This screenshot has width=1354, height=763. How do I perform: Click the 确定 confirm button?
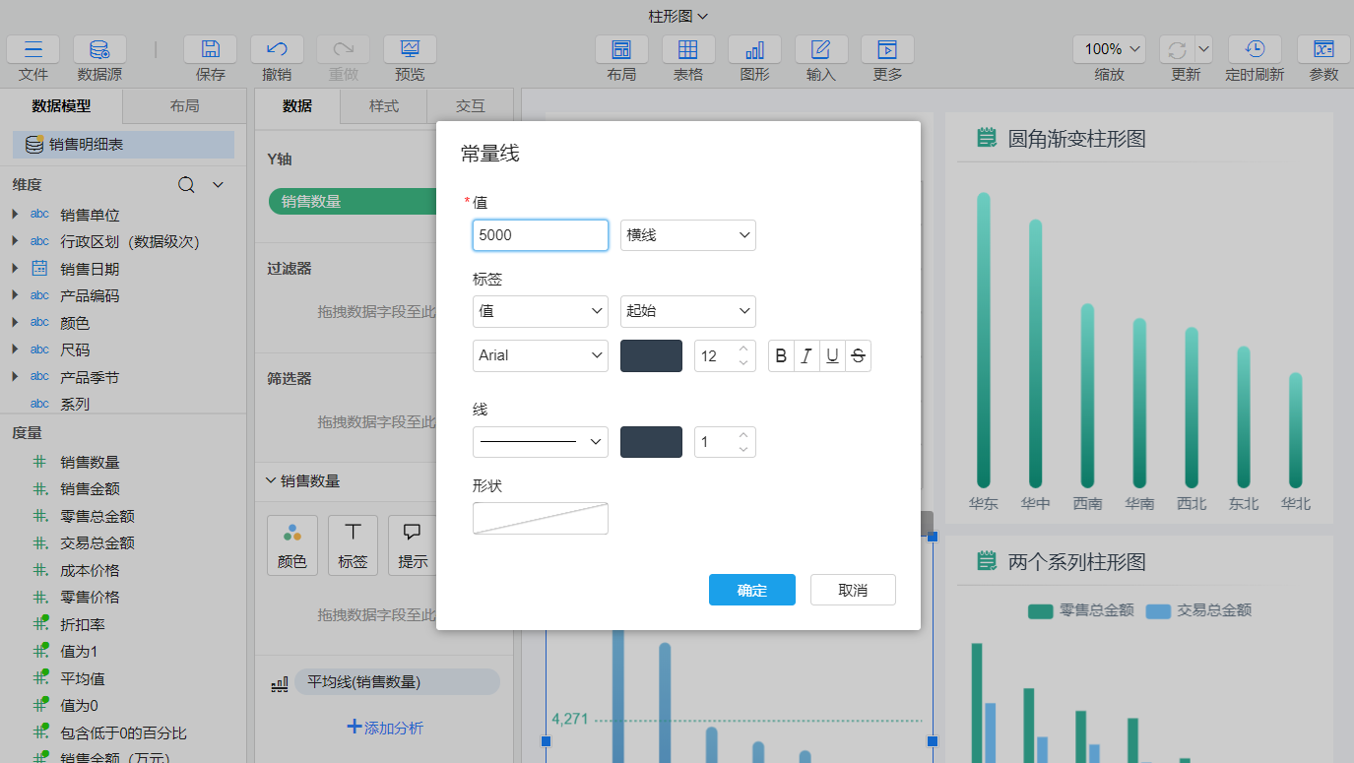click(751, 590)
